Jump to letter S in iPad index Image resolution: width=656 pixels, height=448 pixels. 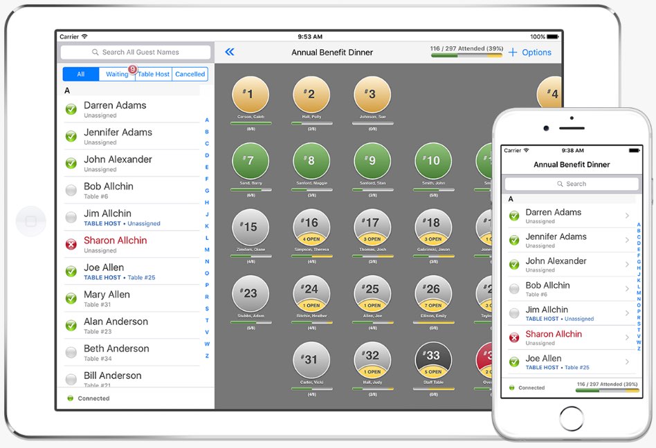click(x=207, y=308)
